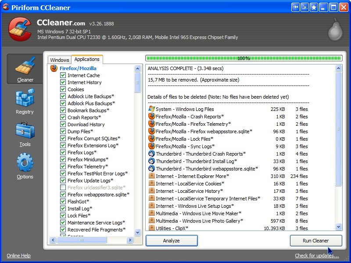Screen dimensions: 351x263
Task: Click the Firefox TestPilot Error Logs* label
Action: tap(97, 173)
